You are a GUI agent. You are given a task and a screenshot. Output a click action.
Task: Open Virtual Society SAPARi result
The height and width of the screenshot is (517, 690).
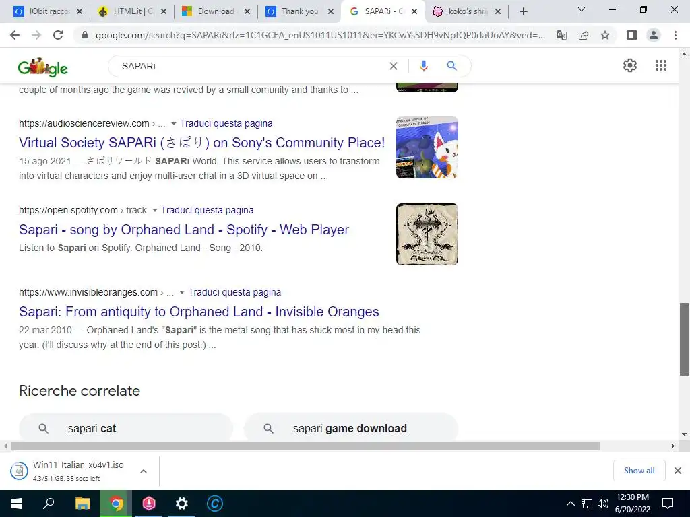click(201, 143)
